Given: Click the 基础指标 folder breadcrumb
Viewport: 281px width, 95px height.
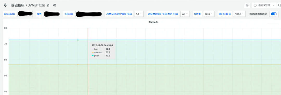Looking at the screenshot, I should coord(18,5).
